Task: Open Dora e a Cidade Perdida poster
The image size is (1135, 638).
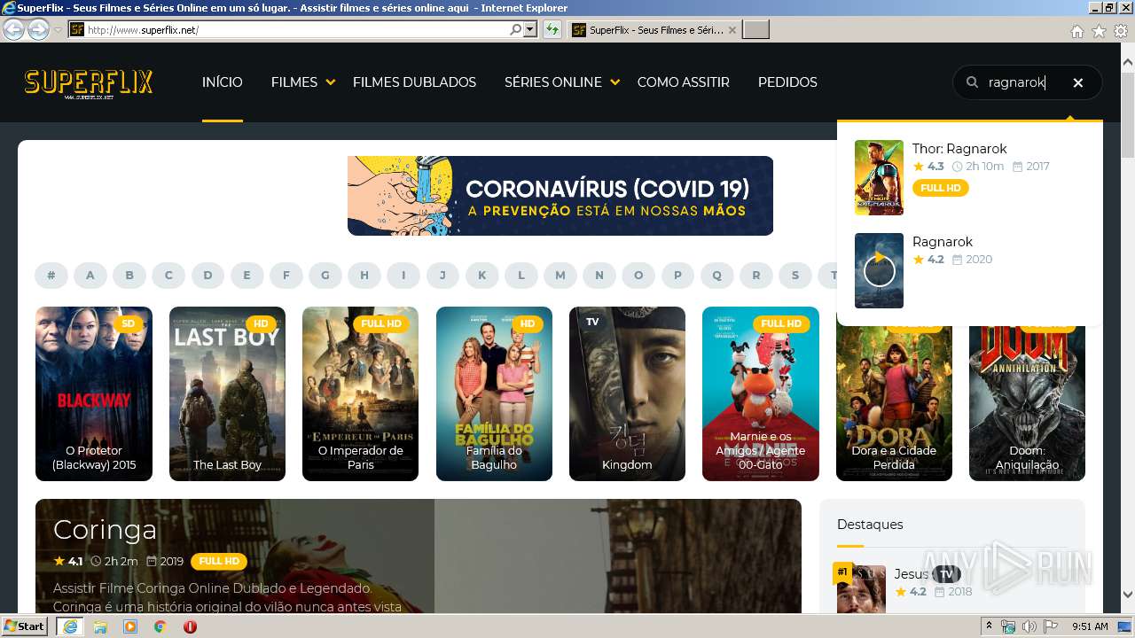Action: click(894, 404)
